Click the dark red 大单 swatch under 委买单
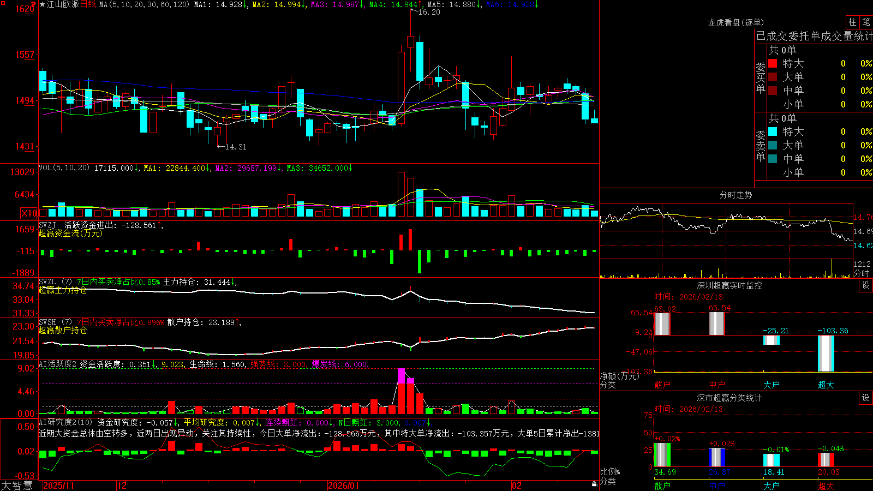The image size is (873, 491). (773, 77)
